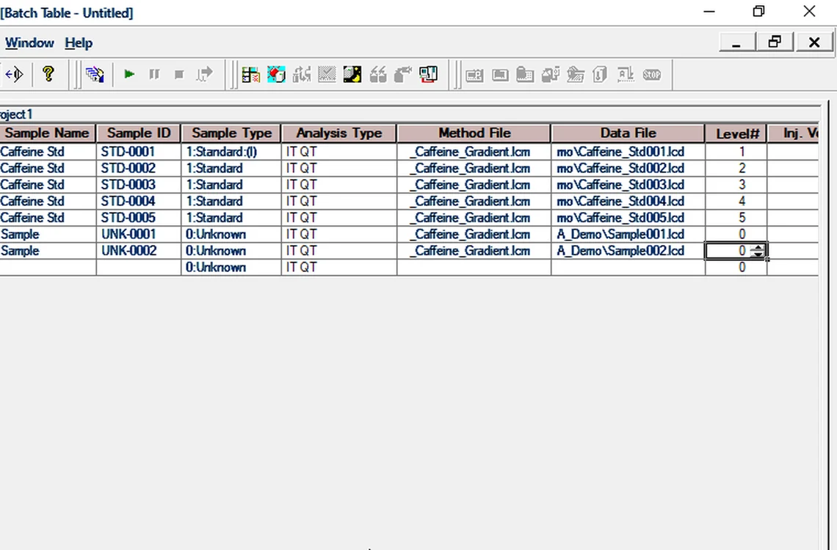Viewport: 837px width, 550px height.
Task: Increase Level# with the spinner up arrow
Action: click(x=758, y=247)
